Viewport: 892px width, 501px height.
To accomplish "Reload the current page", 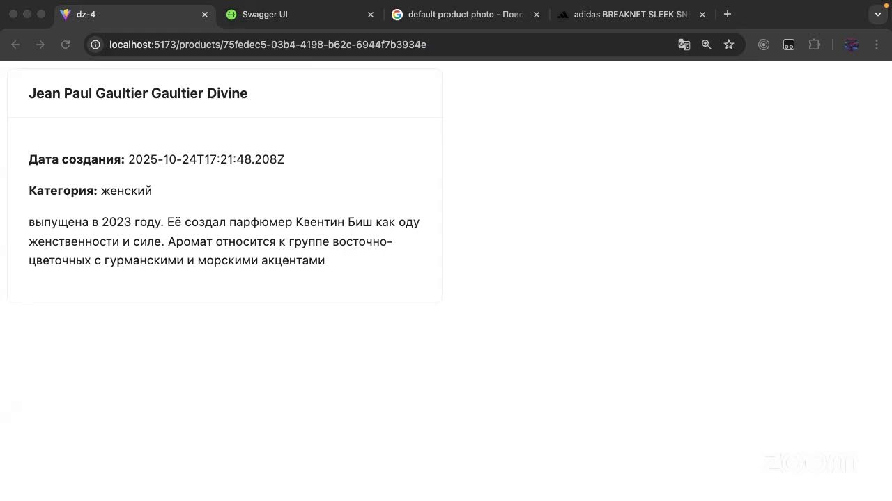I will 66,45.
